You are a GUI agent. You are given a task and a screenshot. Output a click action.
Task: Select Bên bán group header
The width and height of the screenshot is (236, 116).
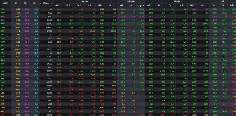click(176, 1)
